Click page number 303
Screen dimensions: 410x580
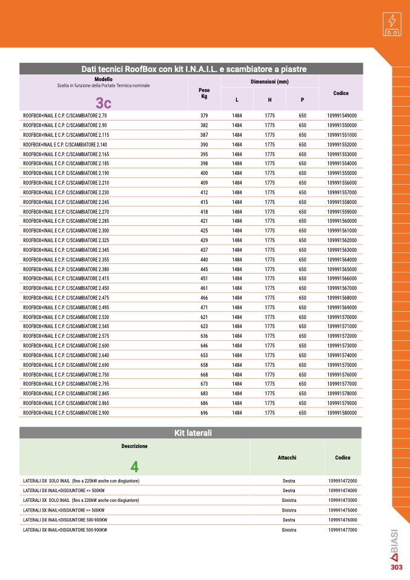click(x=396, y=567)
